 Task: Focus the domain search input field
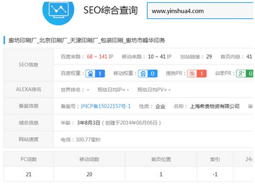tap(200, 11)
